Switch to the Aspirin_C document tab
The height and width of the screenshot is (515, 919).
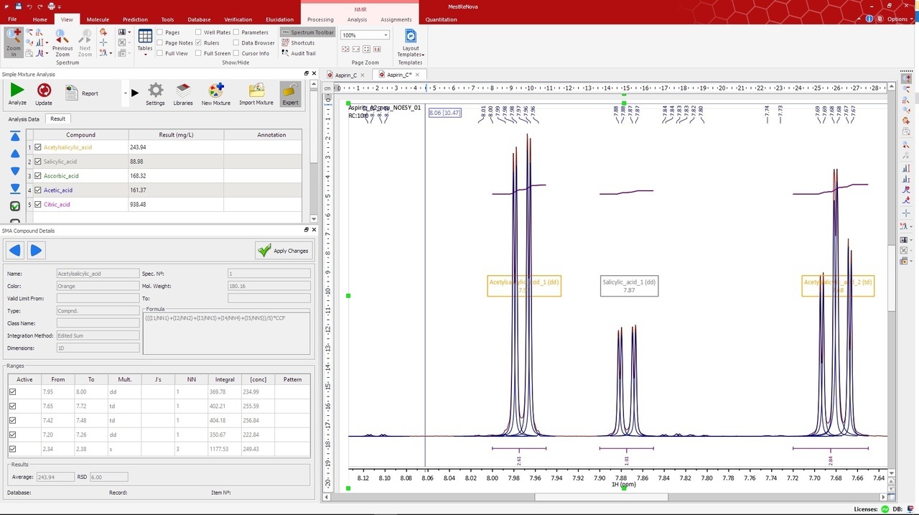pos(345,75)
